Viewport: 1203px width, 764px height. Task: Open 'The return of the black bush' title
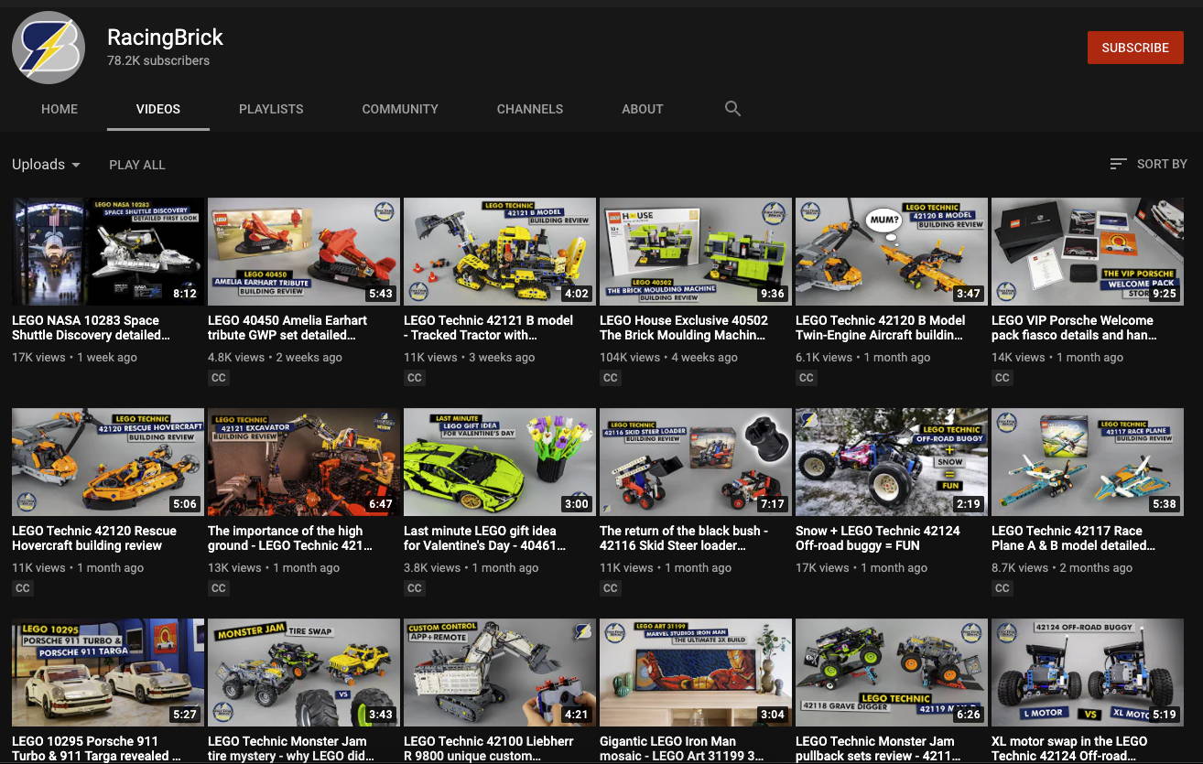click(x=684, y=538)
